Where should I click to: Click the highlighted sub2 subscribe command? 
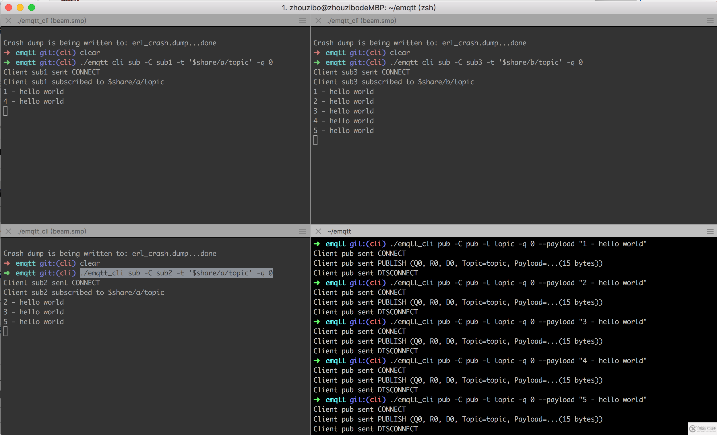[x=176, y=273]
